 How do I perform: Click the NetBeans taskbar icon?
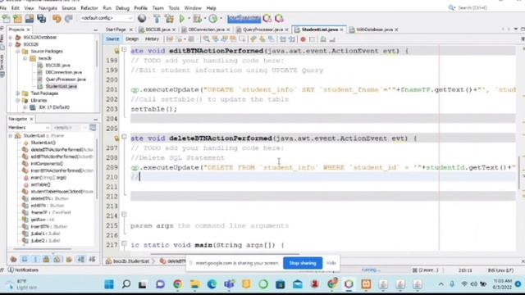(x=349, y=284)
